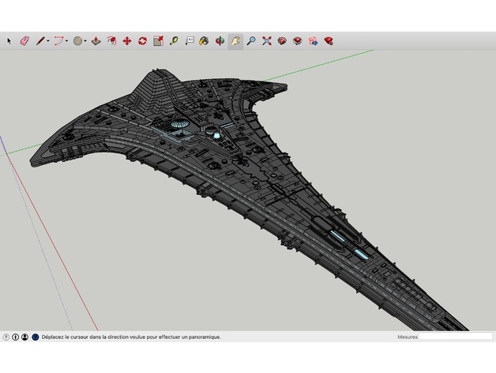Pick the pink Eraser tool

tap(24, 41)
